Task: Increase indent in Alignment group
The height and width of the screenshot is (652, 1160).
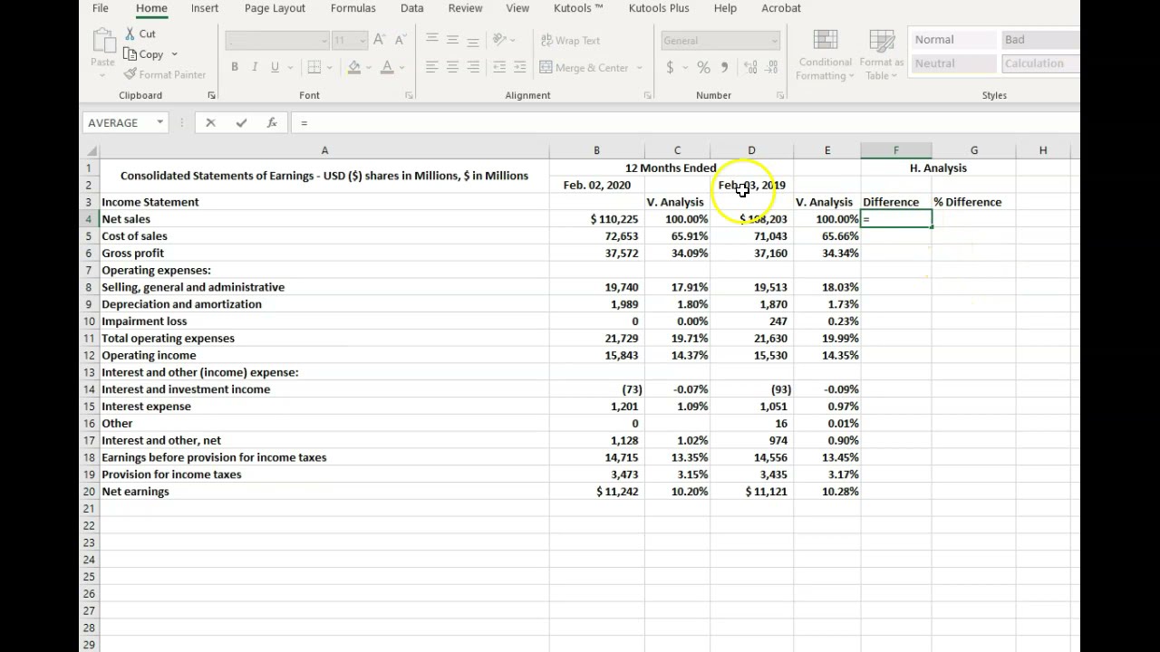Action: click(519, 67)
